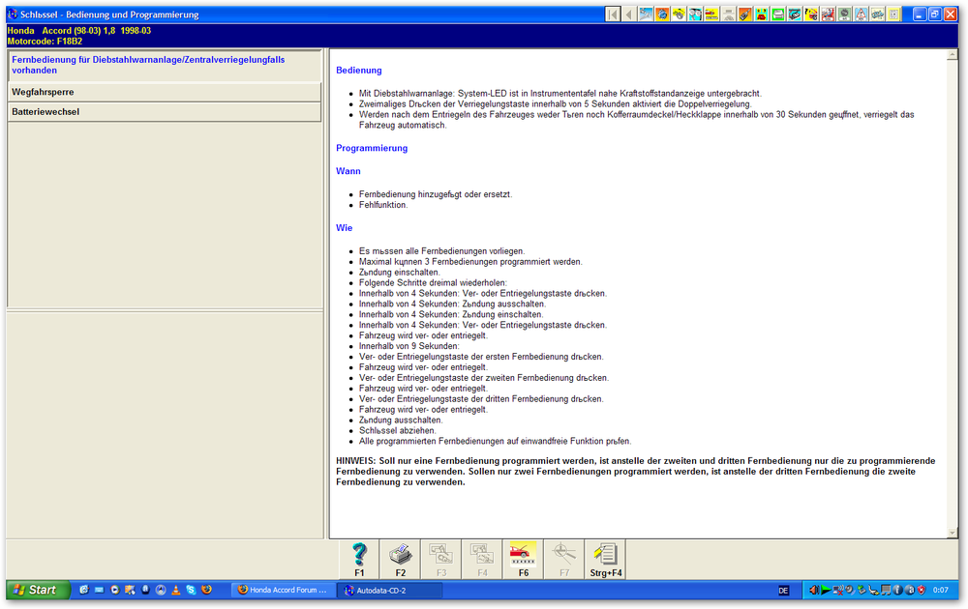Open the Strg+F4 notes button
The width and height of the screenshot is (968, 609).
click(606, 559)
